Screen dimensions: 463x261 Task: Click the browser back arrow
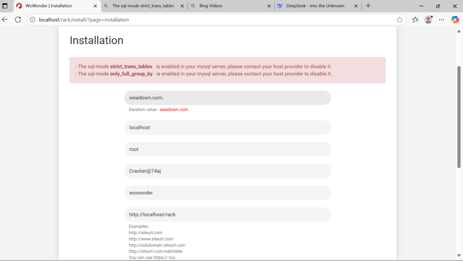click(x=5, y=20)
